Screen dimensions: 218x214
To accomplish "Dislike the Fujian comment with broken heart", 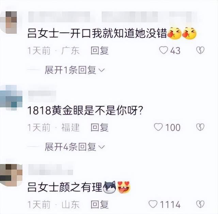I will pyautogui.click(x=200, y=127).
